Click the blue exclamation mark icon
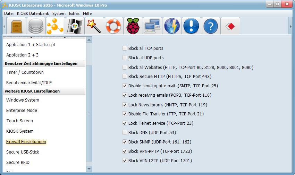The image size is (295, 175). [191, 26]
